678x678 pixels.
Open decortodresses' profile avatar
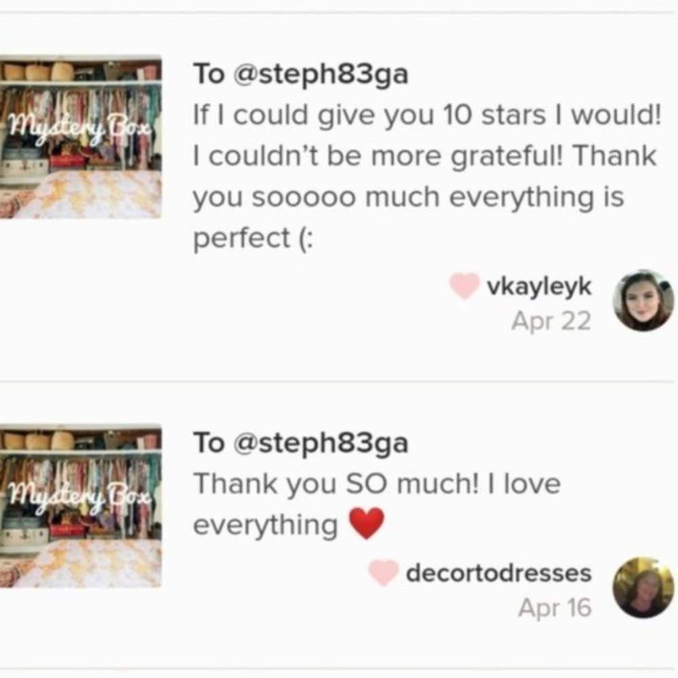click(x=643, y=587)
